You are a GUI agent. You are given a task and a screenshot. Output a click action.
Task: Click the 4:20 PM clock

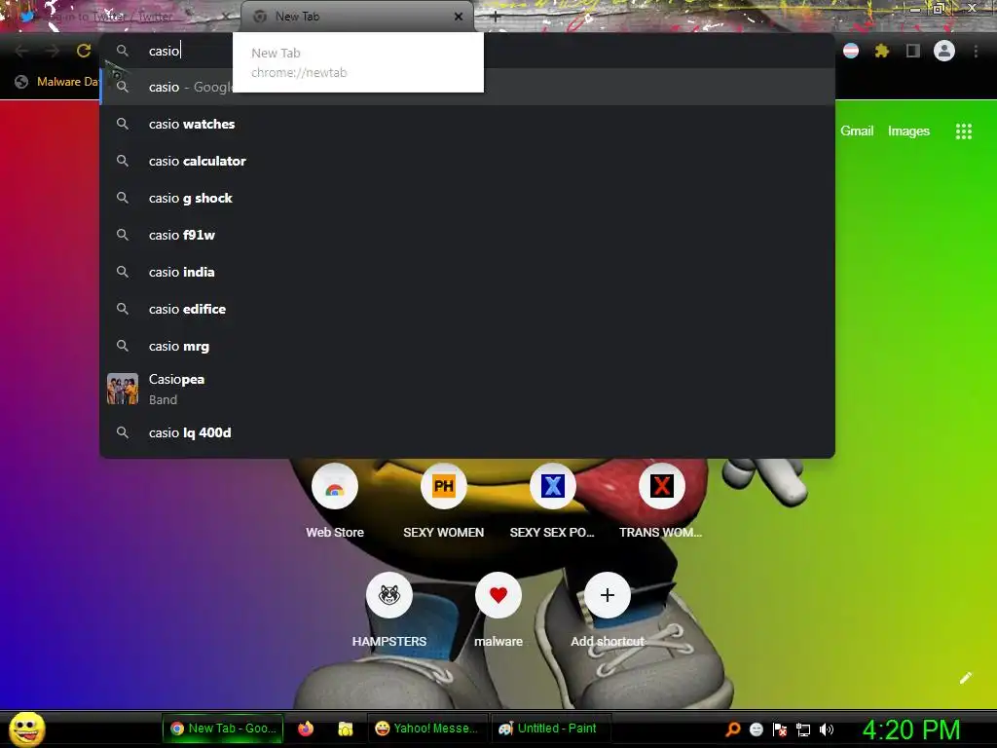[x=911, y=729]
